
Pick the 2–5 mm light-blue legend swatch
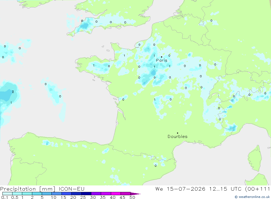pyautogui.click(x=37, y=194)
